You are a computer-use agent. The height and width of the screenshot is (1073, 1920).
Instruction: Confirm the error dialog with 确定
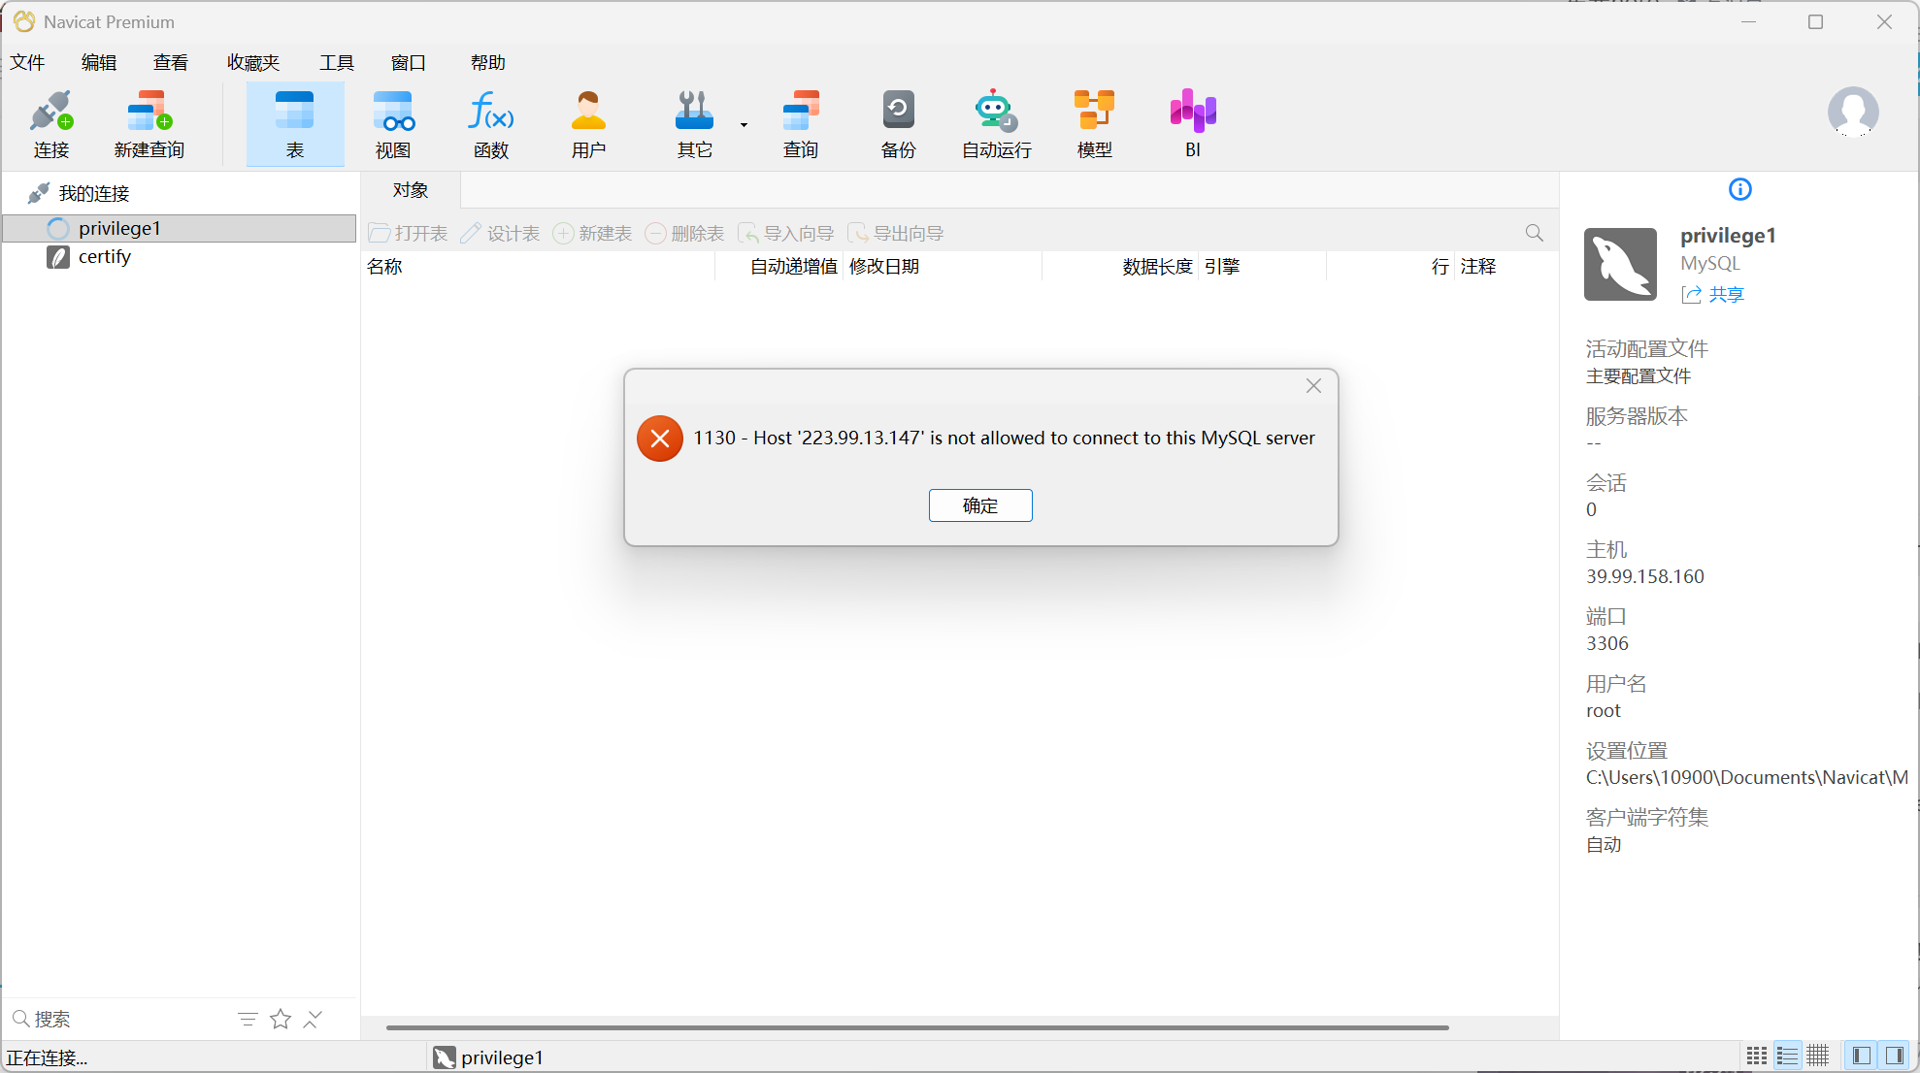click(x=980, y=505)
